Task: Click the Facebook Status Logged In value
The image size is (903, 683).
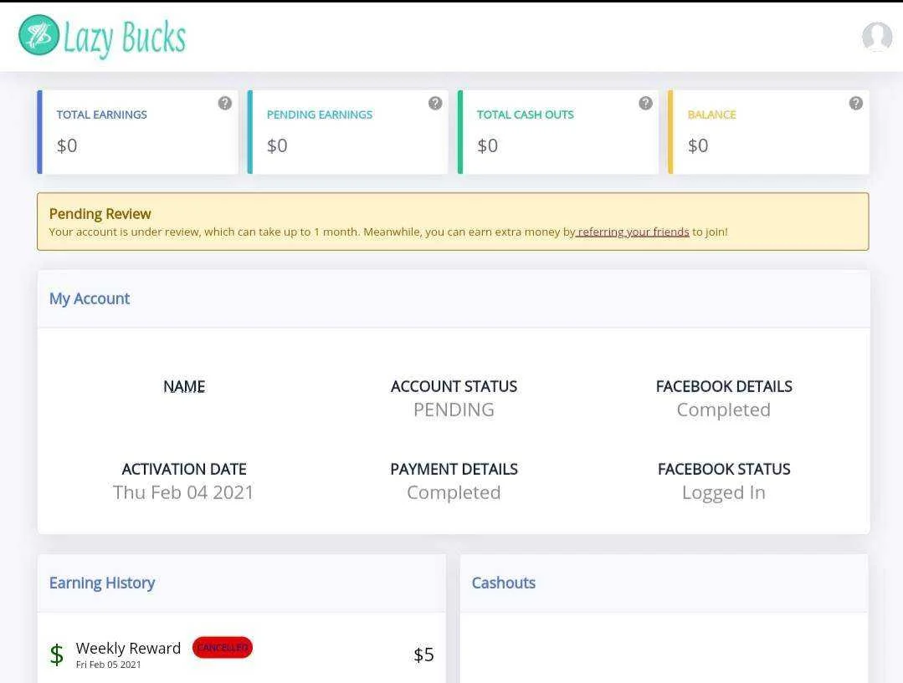Action: 723,492
